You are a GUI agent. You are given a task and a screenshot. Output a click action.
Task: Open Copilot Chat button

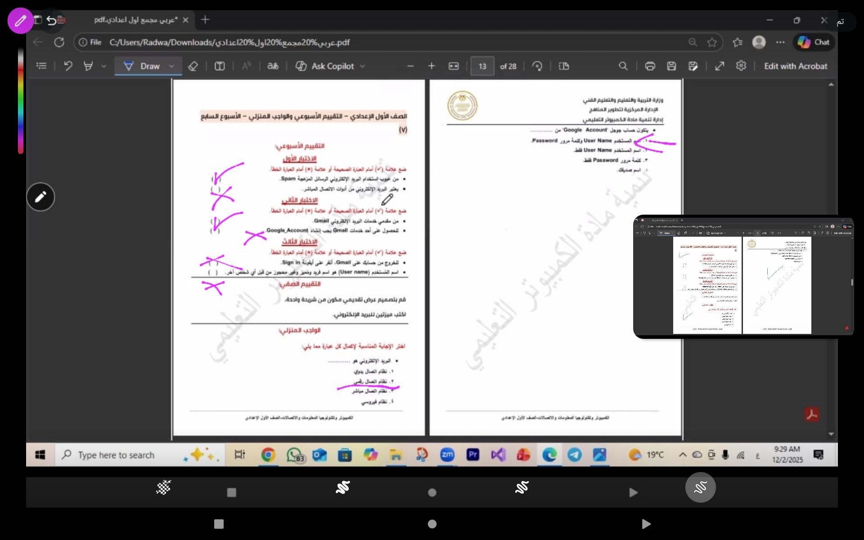click(814, 42)
